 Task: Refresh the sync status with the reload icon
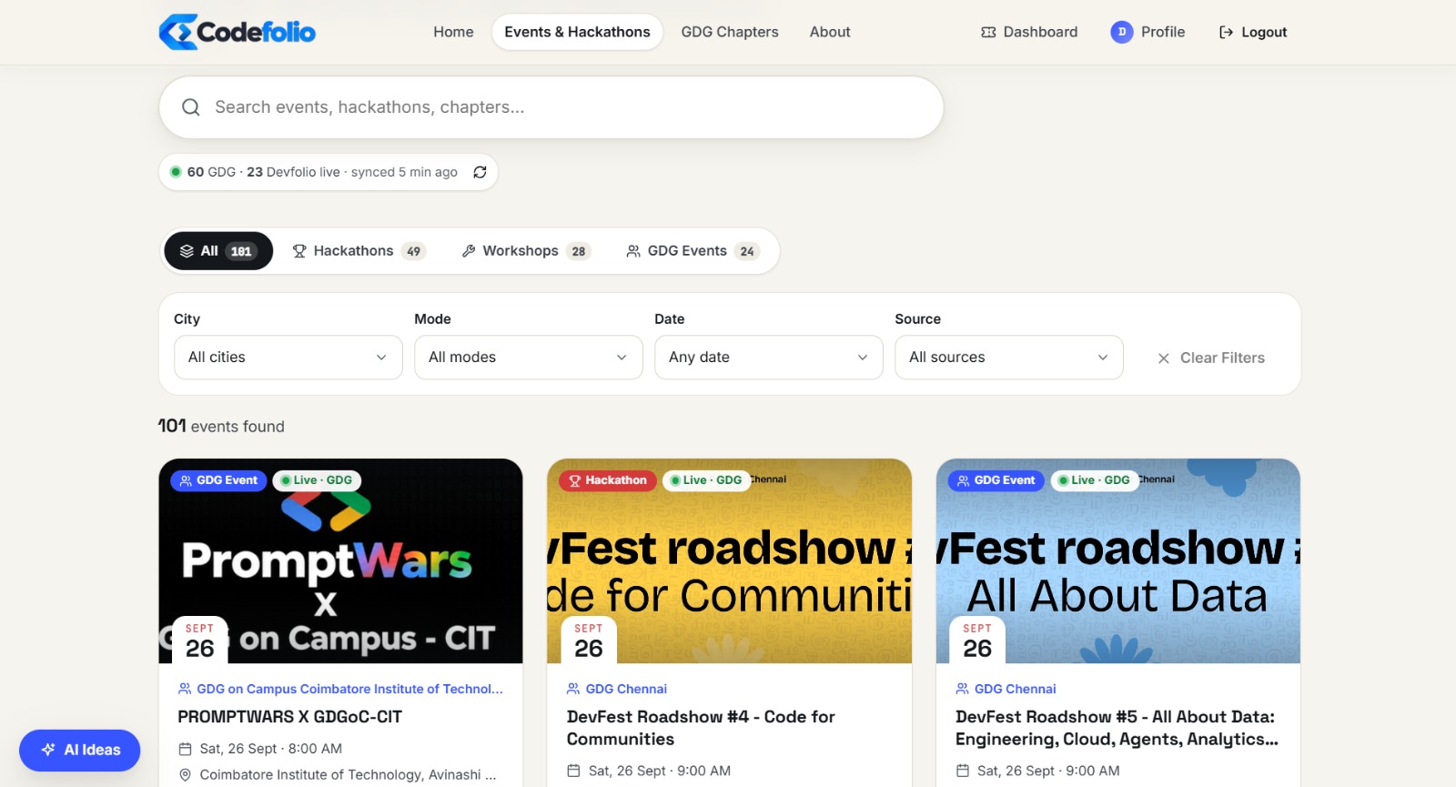click(x=480, y=172)
